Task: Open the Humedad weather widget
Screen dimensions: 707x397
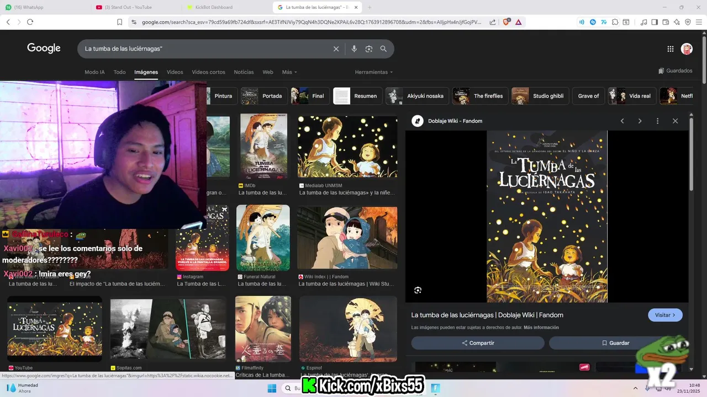Action: (22, 388)
